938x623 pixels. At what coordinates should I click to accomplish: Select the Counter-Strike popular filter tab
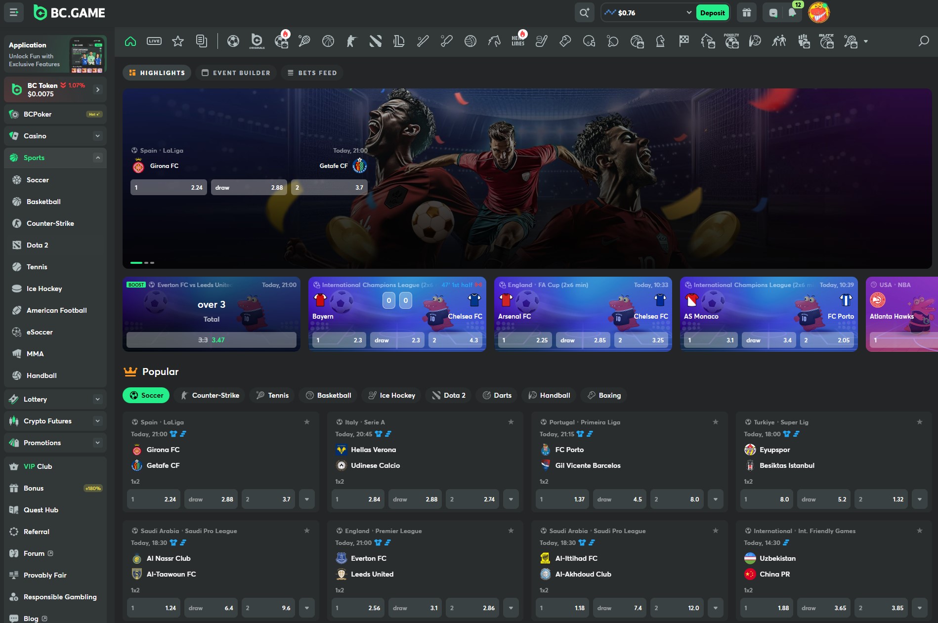[210, 395]
